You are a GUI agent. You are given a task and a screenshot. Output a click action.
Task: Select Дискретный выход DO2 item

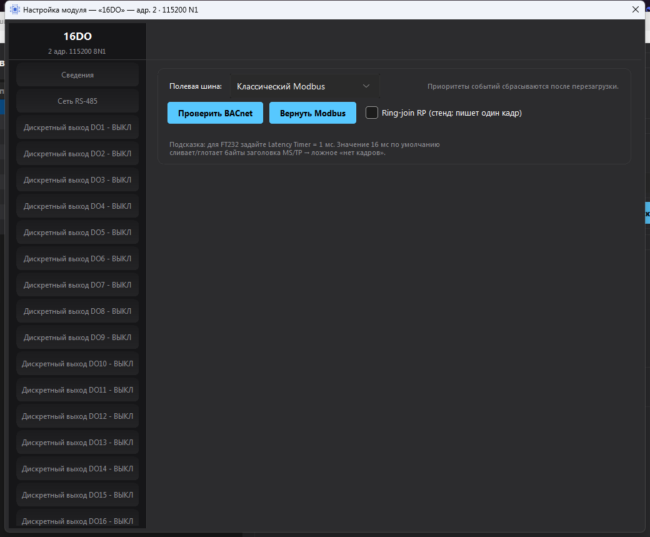click(77, 154)
